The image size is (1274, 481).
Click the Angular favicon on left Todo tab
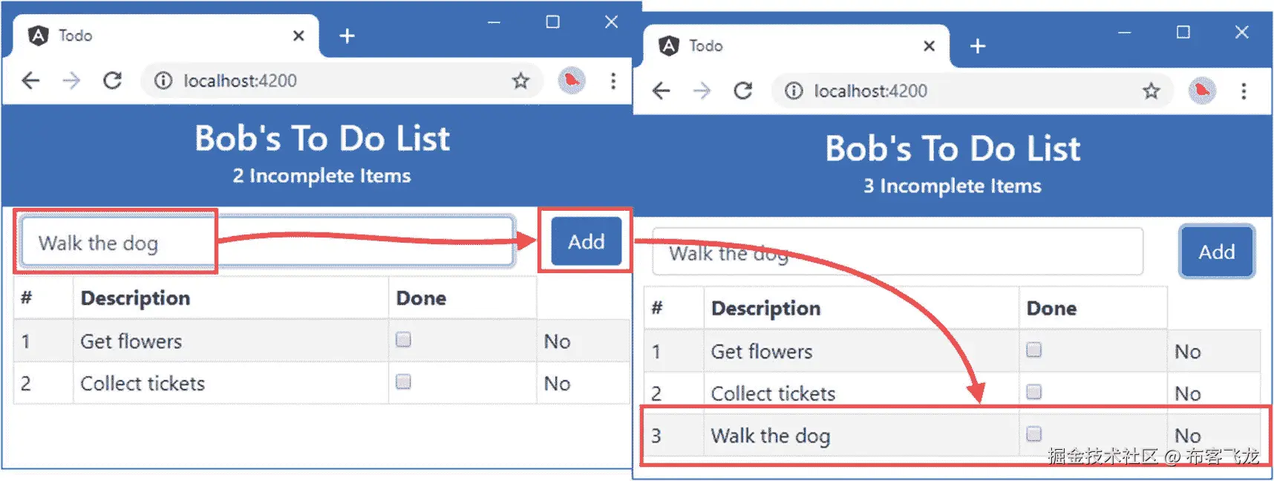point(38,35)
